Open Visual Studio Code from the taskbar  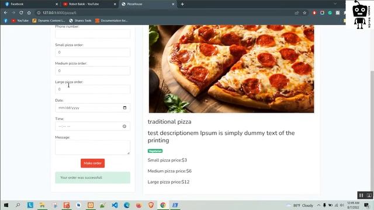(115, 205)
